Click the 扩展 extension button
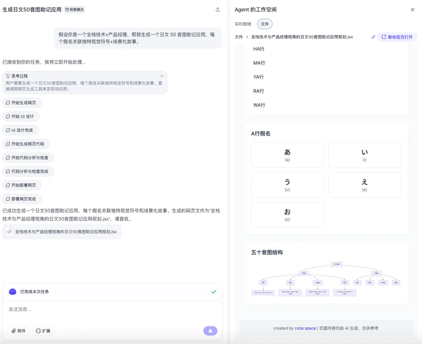Image resolution: width=422 pixels, height=344 pixels. pos(43,331)
